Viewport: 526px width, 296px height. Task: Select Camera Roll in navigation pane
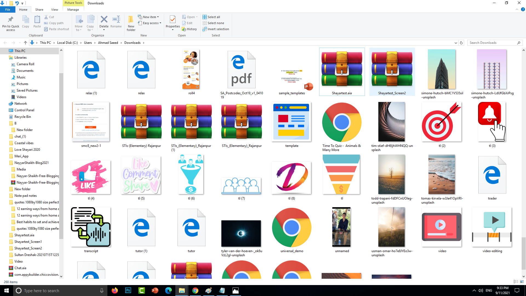pyautogui.click(x=25, y=64)
